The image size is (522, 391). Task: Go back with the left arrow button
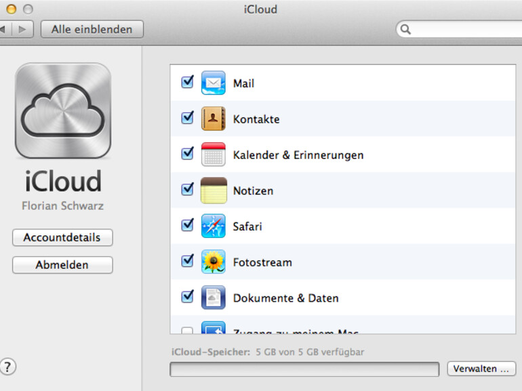(5, 29)
